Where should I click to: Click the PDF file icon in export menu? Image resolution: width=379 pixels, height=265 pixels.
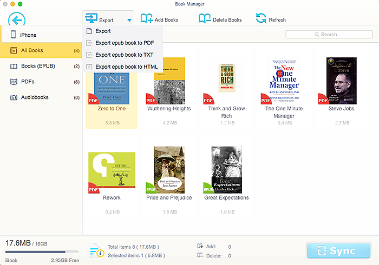coord(89,43)
